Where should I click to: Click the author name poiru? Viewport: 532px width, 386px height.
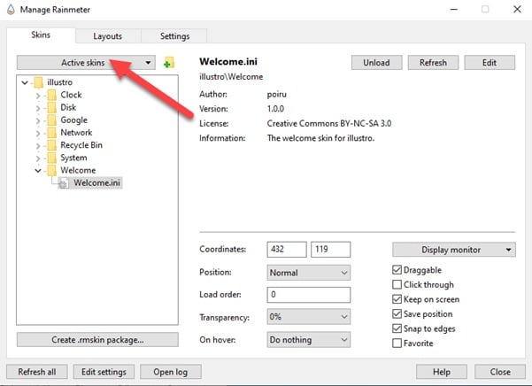click(x=276, y=95)
